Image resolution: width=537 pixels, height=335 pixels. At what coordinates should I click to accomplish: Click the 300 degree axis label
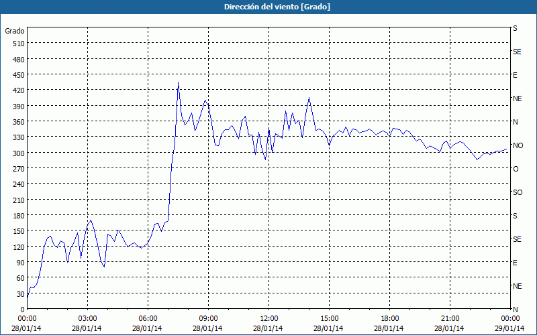click(x=19, y=153)
